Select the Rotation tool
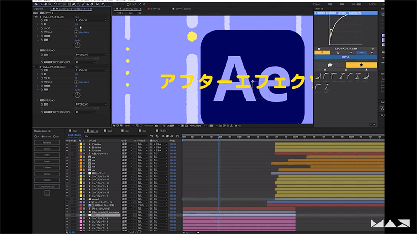This screenshot has width=417, height=234. pyautogui.click(x=55, y=4)
